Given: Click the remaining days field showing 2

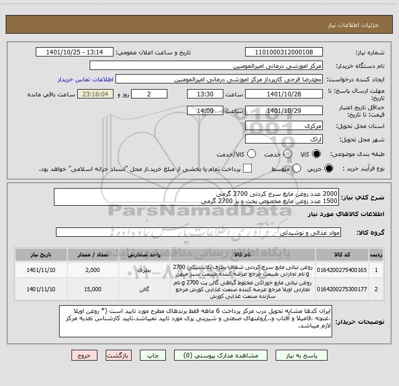Looking at the screenshot, I should pyautogui.click(x=149, y=94).
